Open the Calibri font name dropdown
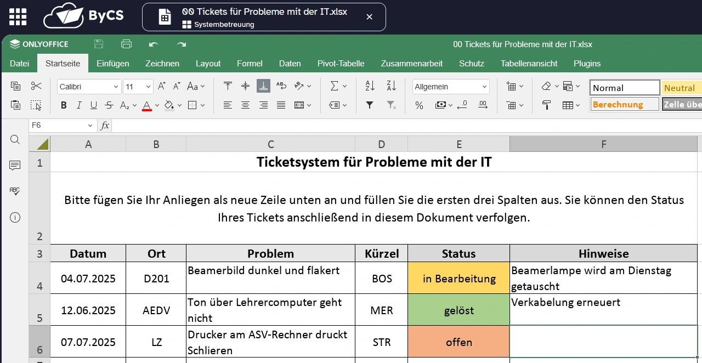This screenshot has width=702, height=363. click(x=89, y=87)
